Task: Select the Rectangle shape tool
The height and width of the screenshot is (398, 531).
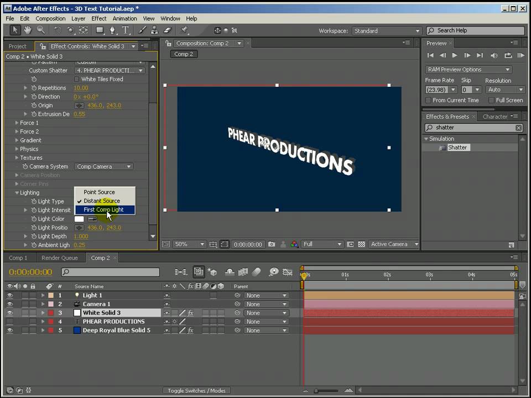Action: point(100,30)
